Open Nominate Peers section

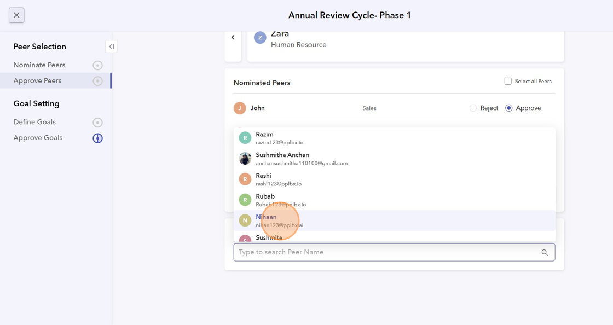pos(39,65)
